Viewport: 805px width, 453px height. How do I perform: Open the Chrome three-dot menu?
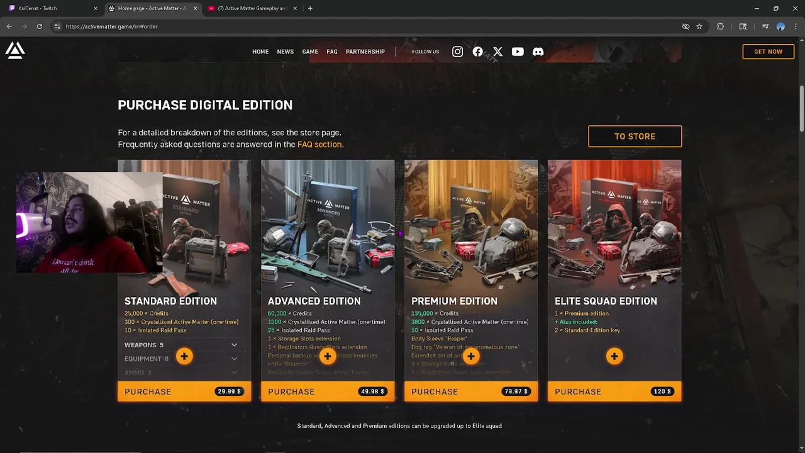(x=796, y=26)
